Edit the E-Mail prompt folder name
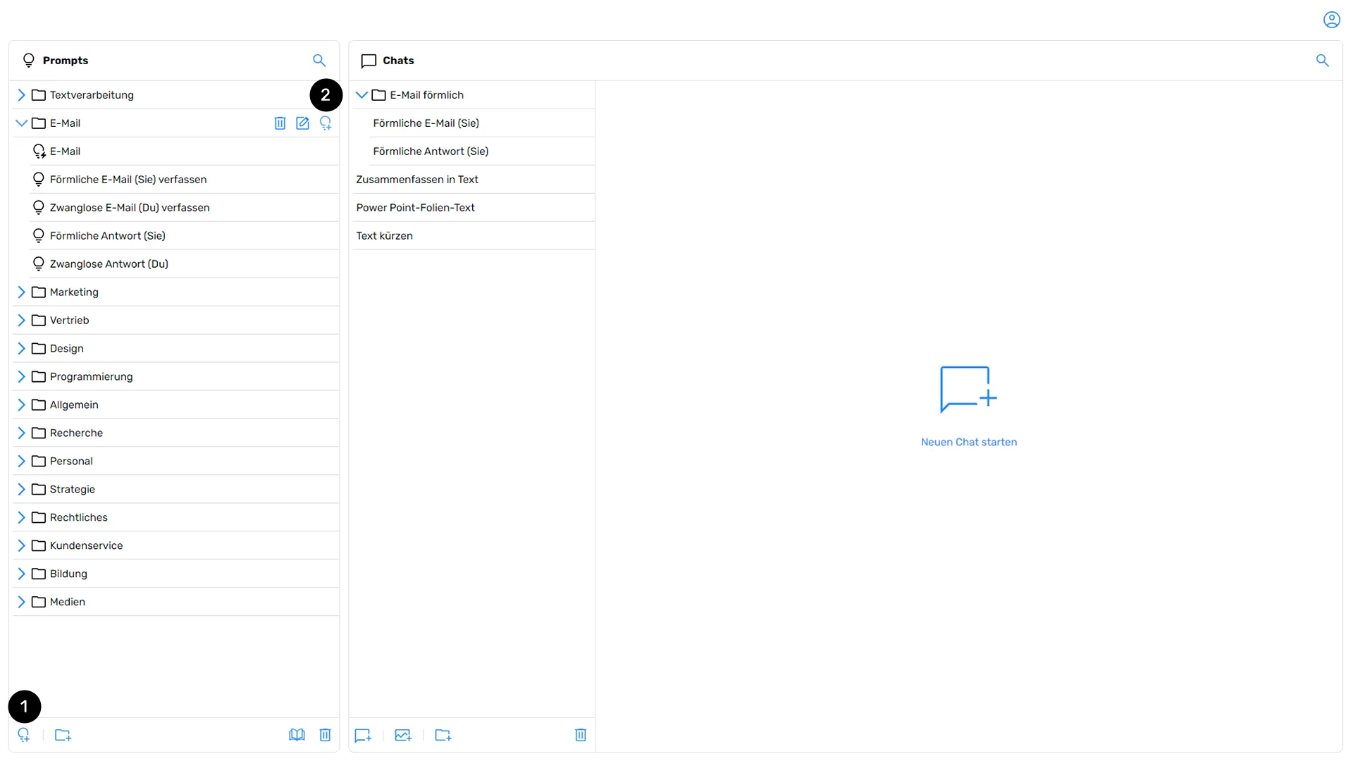The height and width of the screenshot is (761, 1353). 302,123
